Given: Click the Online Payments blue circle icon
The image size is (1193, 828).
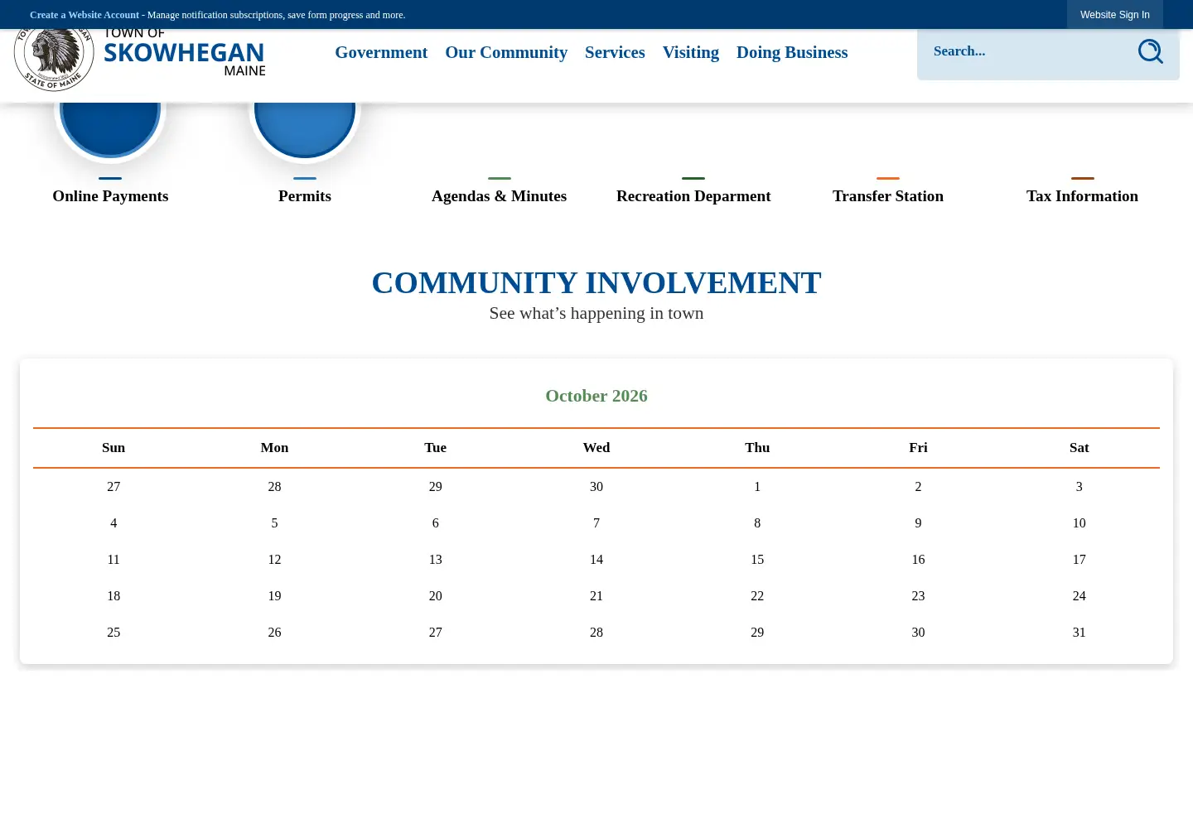Looking at the screenshot, I should pyautogui.click(x=110, y=128).
